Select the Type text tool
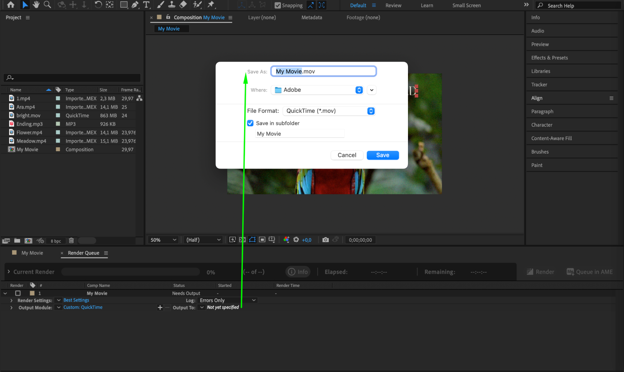624x372 pixels. [x=146, y=5]
